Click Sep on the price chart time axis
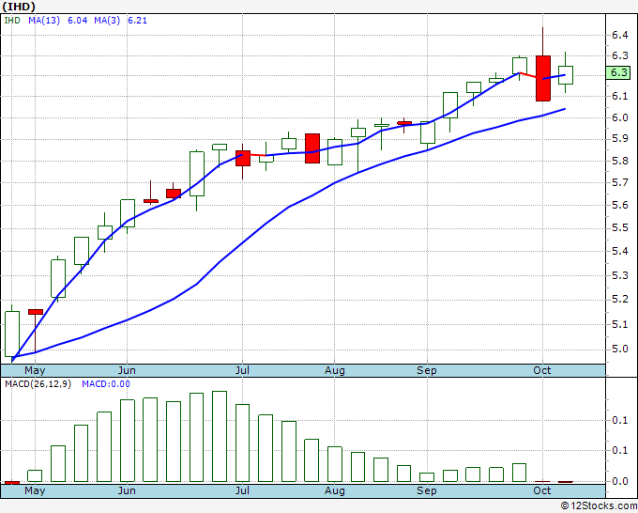Viewport: 638px width, 513px height. (x=426, y=370)
